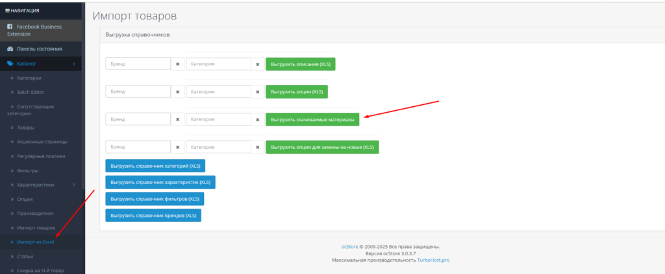
Task: Toggle the НАВИГАЦИЯ hamburger menu icon
Action: coord(7,10)
